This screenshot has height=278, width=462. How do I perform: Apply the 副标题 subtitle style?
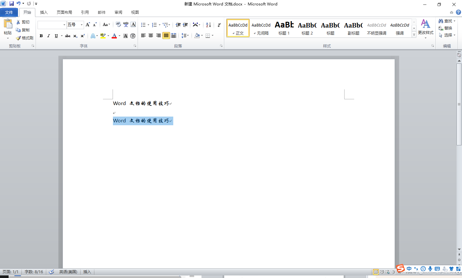[x=353, y=28]
